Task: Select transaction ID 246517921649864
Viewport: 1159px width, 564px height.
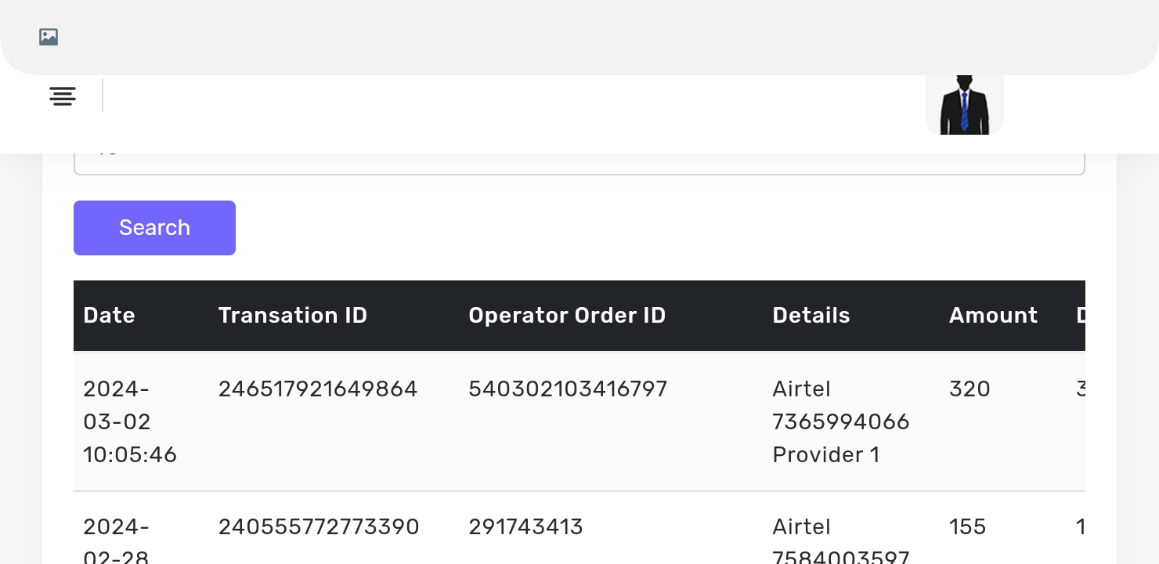Action: (317, 389)
